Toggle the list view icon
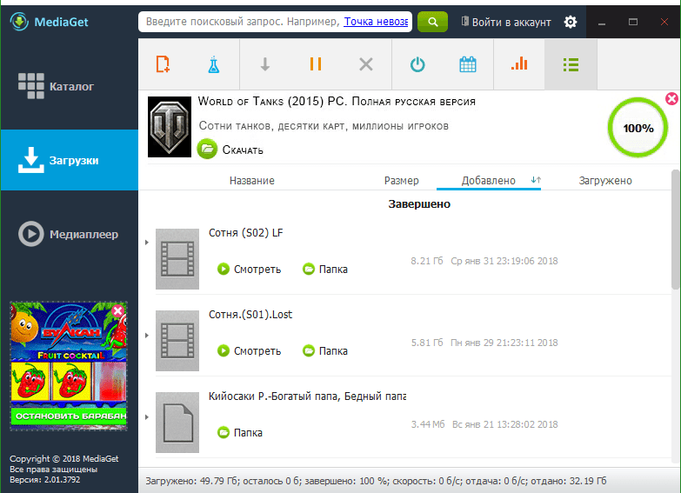This screenshot has height=493, width=681. pos(571,64)
